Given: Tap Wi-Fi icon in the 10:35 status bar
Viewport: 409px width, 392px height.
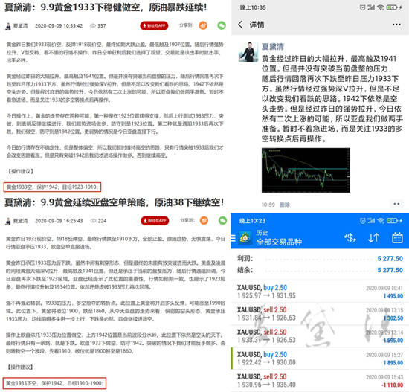Looking at the screenshot, I should click(x=381, y=7).
